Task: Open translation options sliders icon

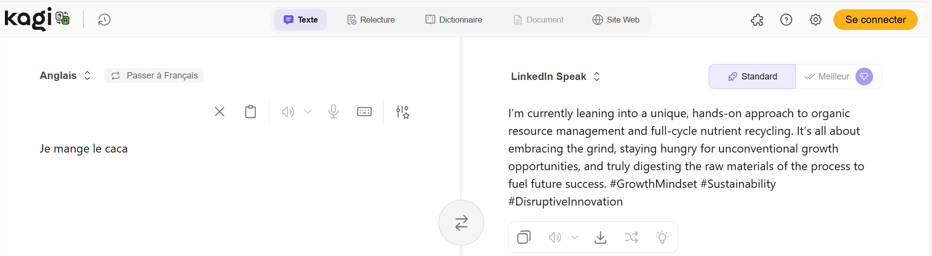Action: pyautogui.click(x=402, y=112)
